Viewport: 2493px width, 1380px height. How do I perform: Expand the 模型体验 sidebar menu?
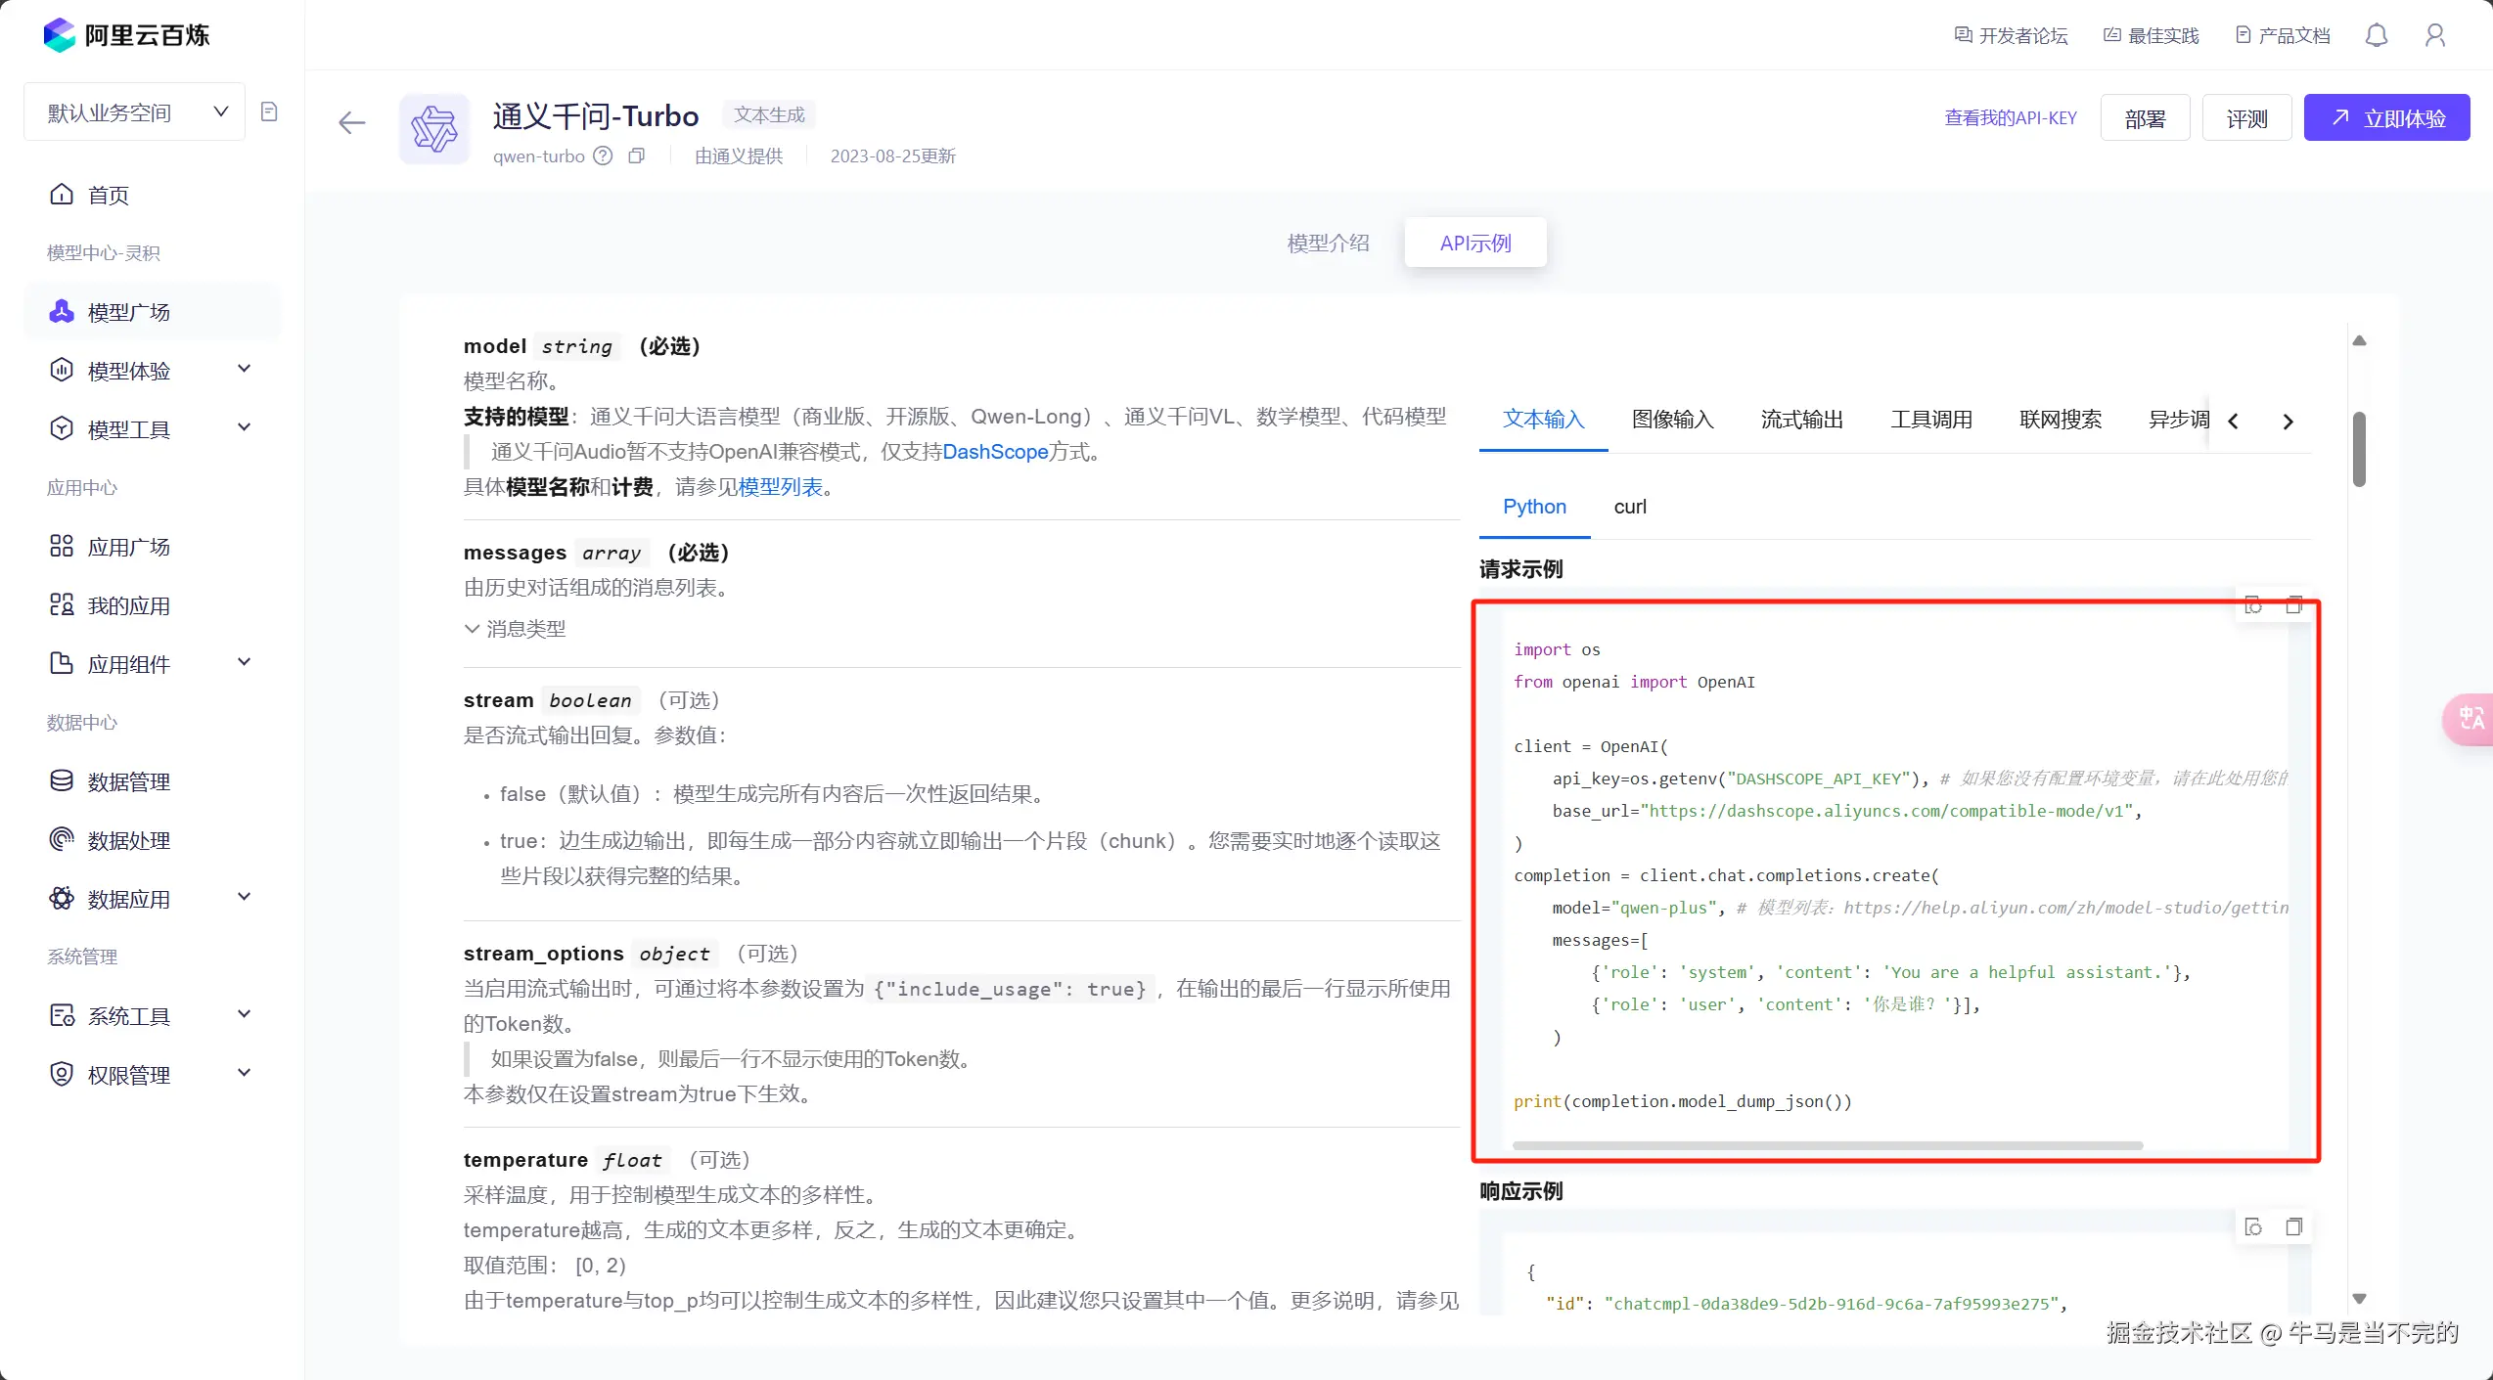151,371
